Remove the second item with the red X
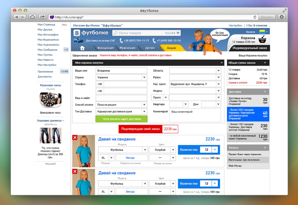Image resolution: width=298 pixels, height=205 pixels. pyautogui.click(x=75, y=171)
